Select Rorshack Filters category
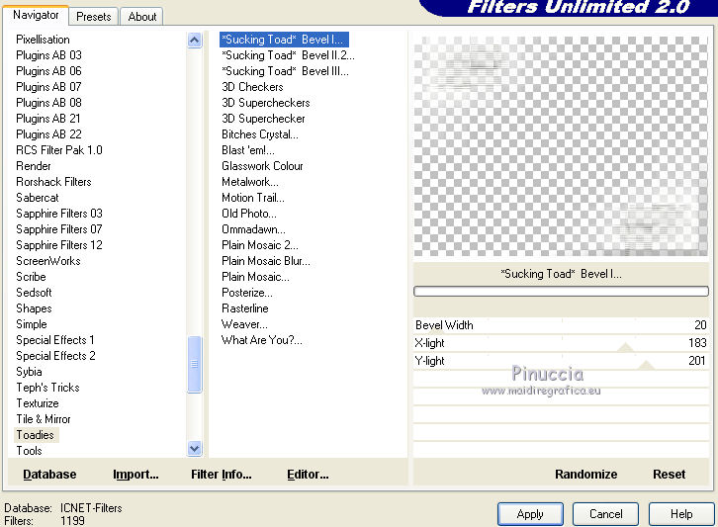This screenshot has height=527, width=718. coord(54,182)
